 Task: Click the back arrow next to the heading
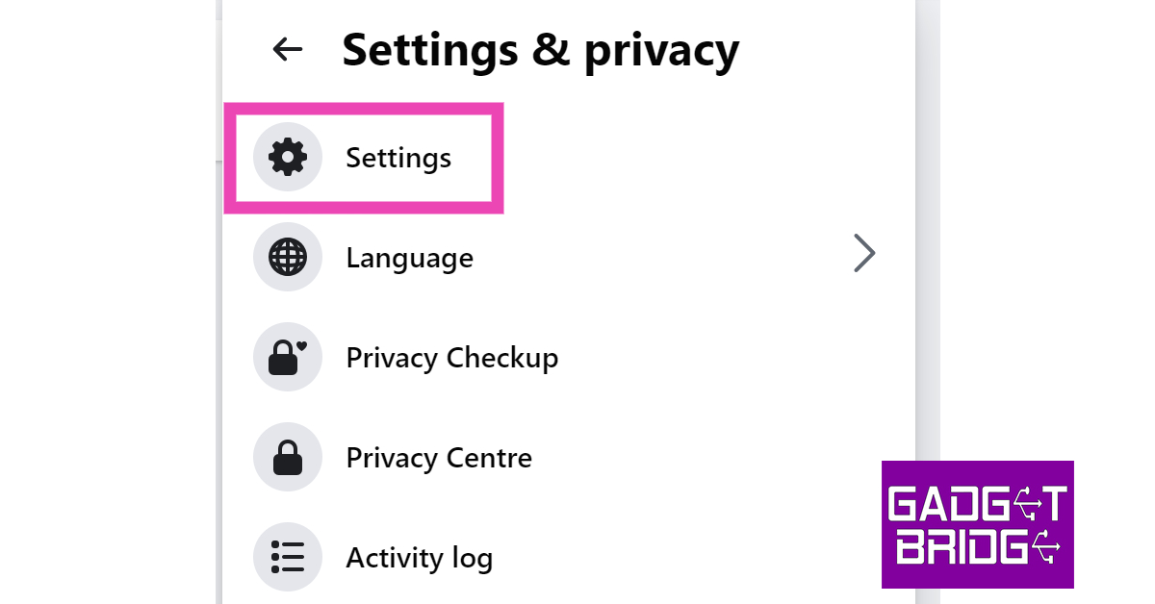[288, 49]
